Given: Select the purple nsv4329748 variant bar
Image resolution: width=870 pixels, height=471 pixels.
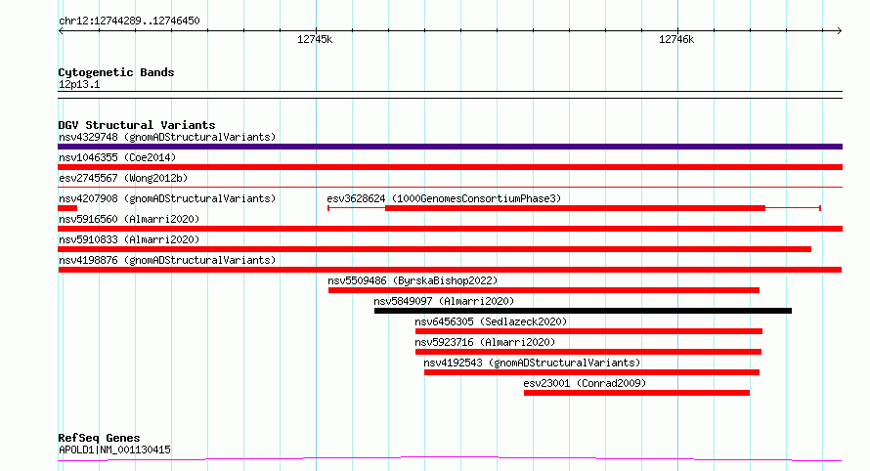Looking at the screenshot, I should click(x=450, y=147).
